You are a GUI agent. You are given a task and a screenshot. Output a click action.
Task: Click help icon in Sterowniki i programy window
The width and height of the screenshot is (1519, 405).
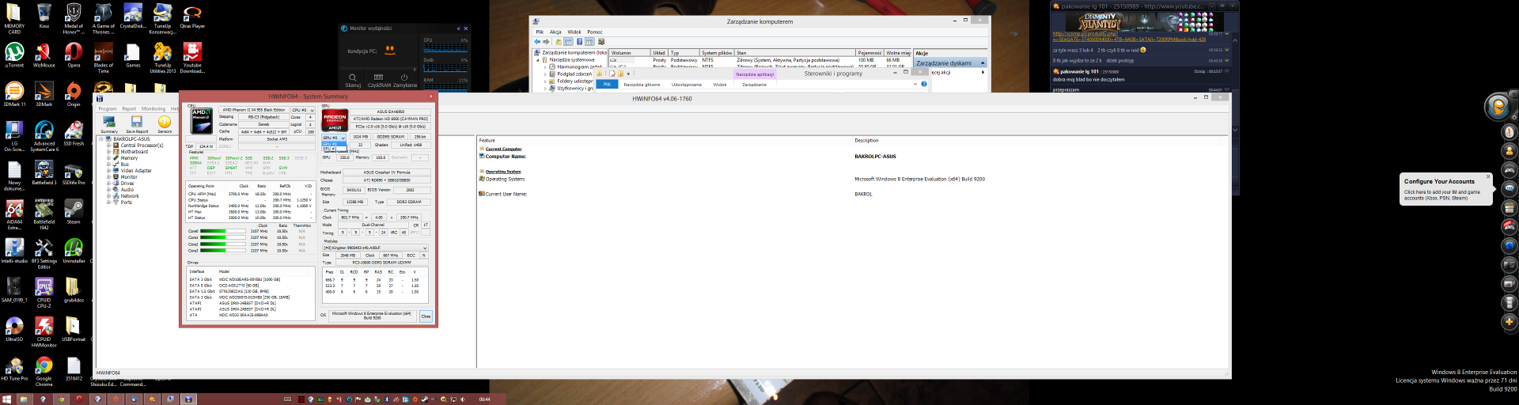[923, 84]
